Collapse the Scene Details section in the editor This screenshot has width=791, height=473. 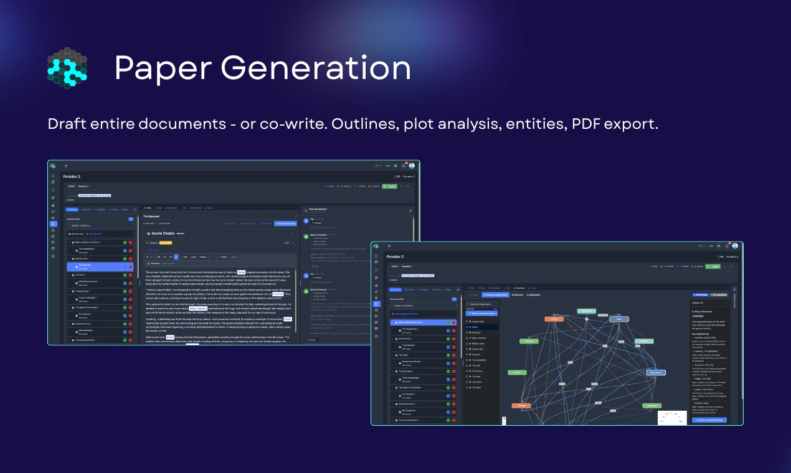(292, 233)
